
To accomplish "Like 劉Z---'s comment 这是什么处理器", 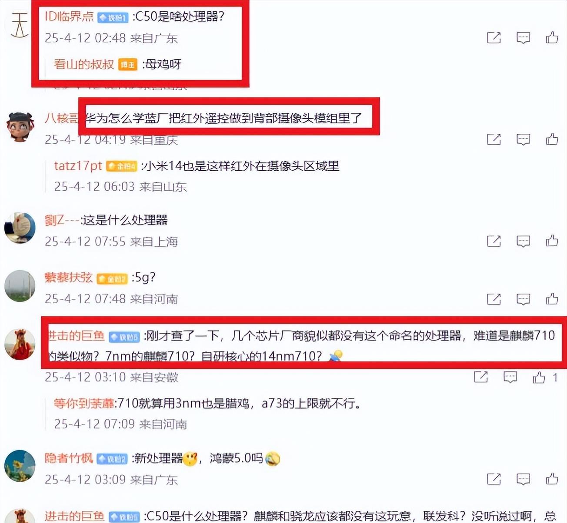I will [x=552, y=241].
